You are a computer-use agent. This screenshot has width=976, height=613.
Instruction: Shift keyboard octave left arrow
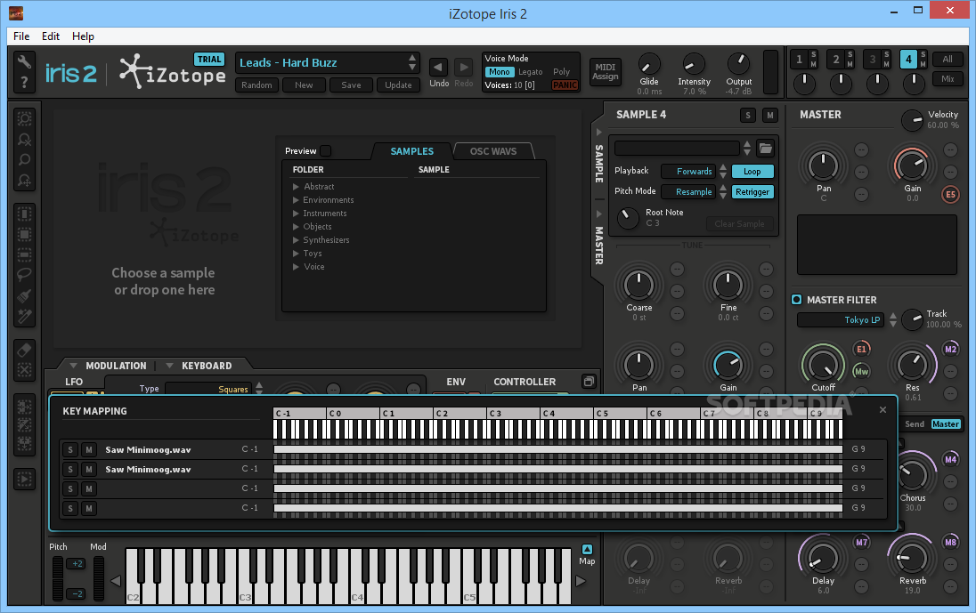coord(116,581)
